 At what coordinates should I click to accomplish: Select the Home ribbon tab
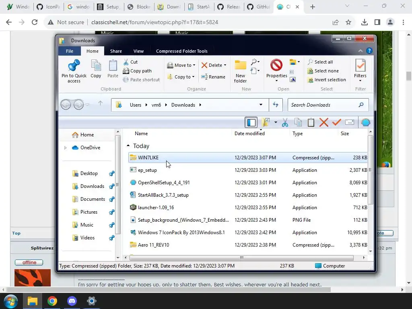click(93, 51)
